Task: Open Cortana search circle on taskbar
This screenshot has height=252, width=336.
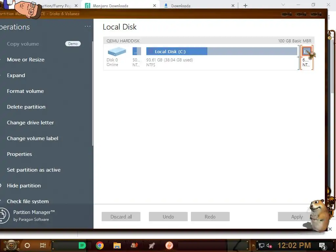Action: tap(27, 245)
